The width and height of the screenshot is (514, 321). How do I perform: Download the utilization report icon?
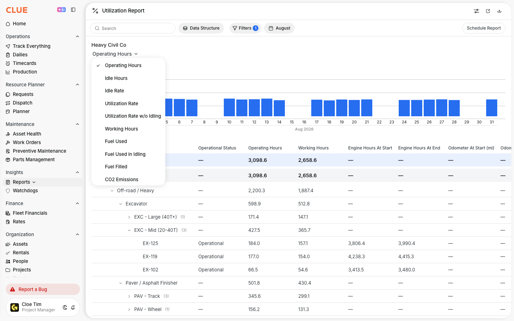point(499,11)
